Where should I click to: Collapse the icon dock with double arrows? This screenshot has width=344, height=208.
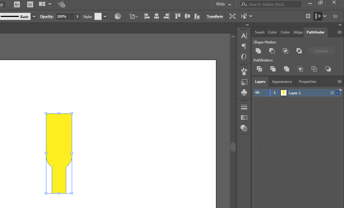(247, 25)
